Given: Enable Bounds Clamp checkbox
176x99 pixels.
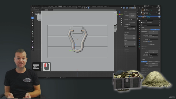Looking at the screenshot, I should click(149, 45).
